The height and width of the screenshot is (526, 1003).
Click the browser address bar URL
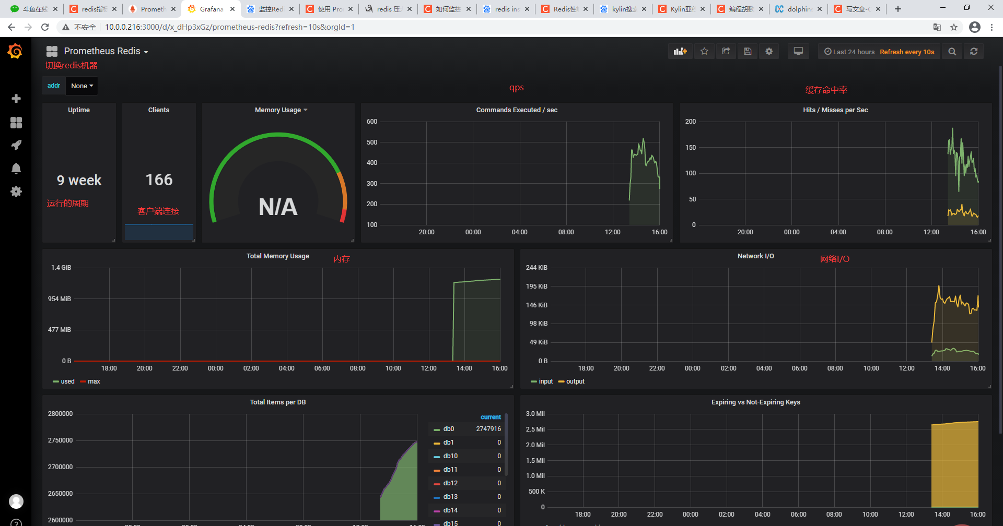click(230, 27)
